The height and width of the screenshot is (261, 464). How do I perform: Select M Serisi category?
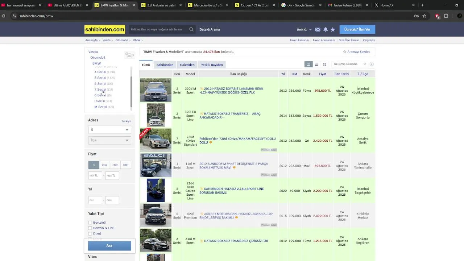[100, 107]
